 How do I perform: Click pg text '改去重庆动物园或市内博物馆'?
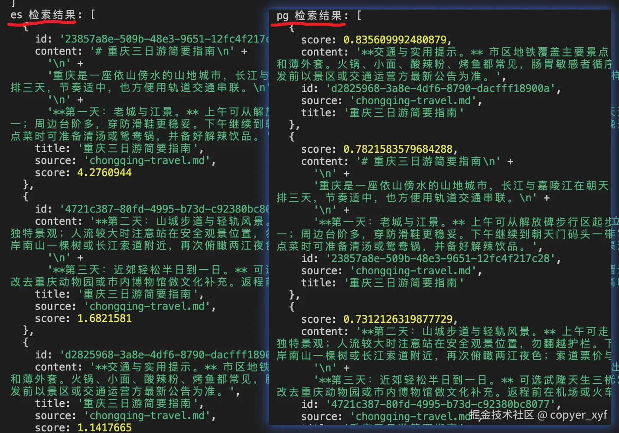tap(355, 392)
